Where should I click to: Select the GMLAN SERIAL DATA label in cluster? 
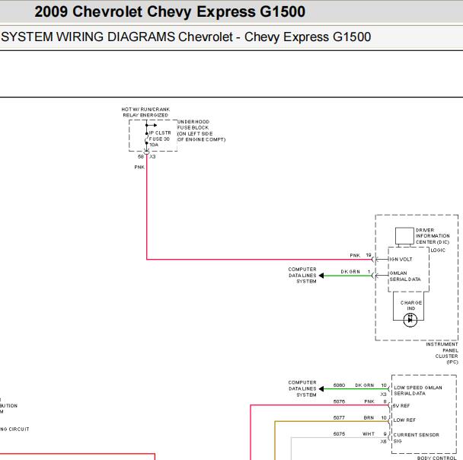tap(405, 276)
